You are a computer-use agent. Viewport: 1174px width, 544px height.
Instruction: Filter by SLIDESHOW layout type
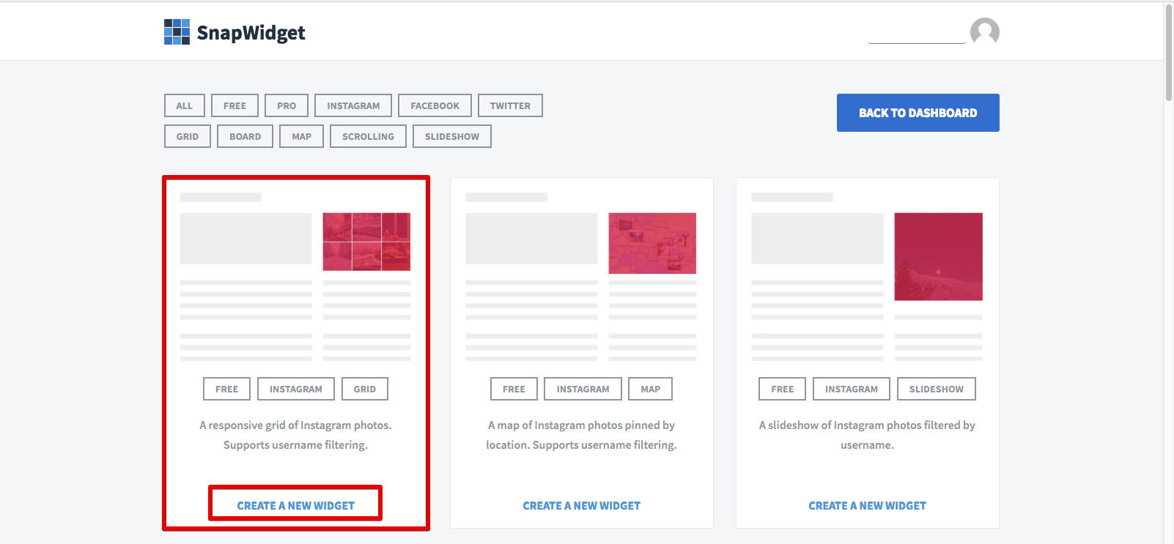(452, 136)
